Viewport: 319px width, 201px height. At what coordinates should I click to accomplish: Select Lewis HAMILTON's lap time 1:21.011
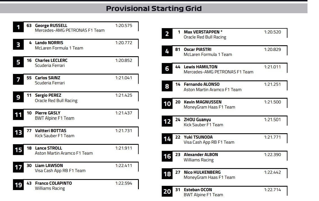(x=272, y=67)
